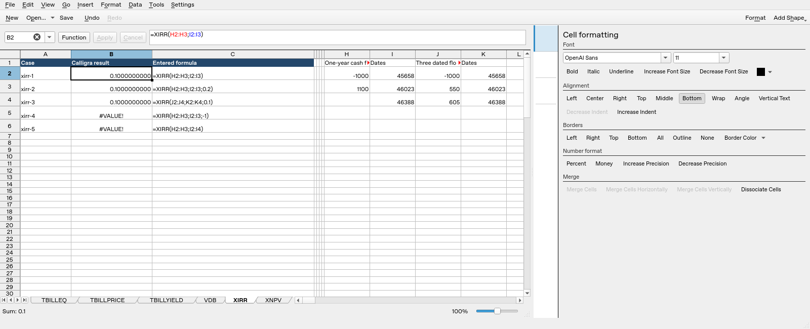Open the Insert menu
Screen dimensions: 810x329
(x=85, y=5)
